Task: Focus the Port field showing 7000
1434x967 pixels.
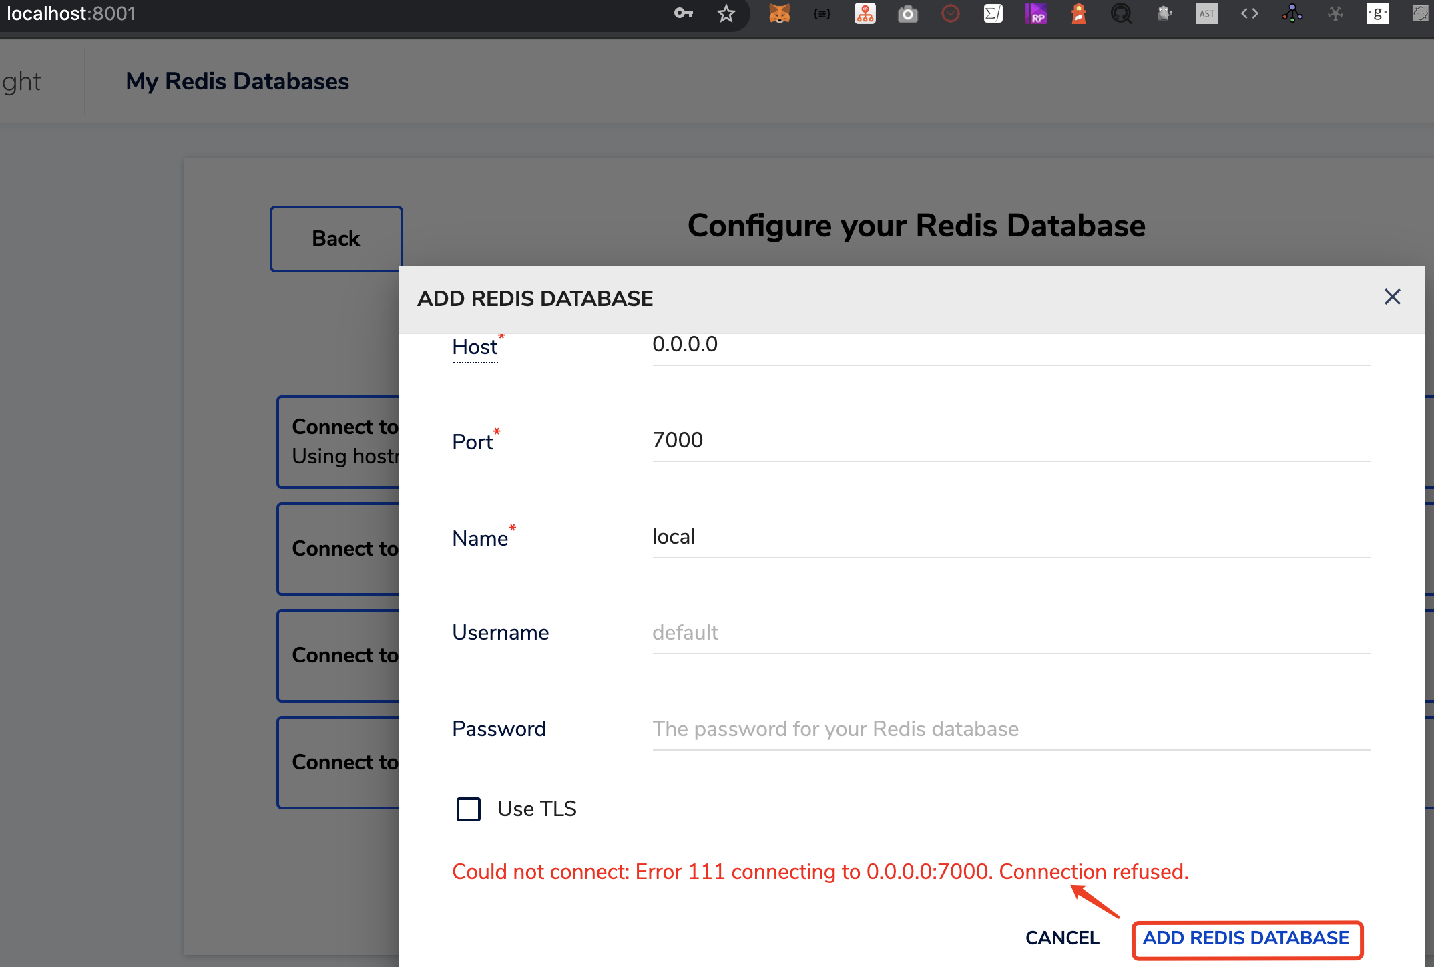Action: (1011, 441)
